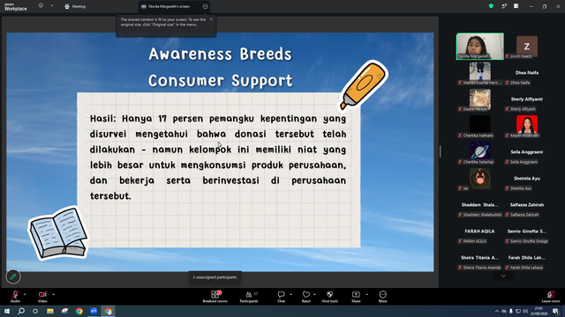565x317 pixels.
Task: Switch to Zoom in the taskbar
Action: (94, 311)
